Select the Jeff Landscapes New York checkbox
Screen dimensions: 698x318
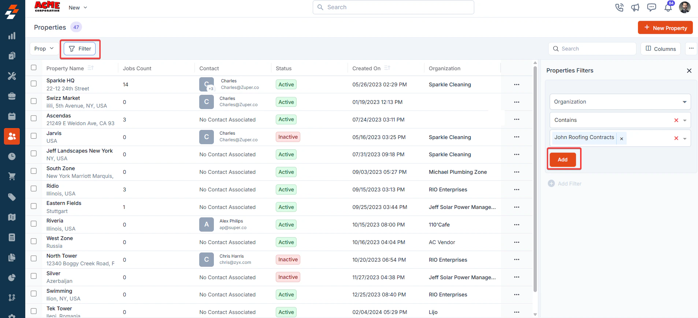pyautogui.click(x=34, y=153)
